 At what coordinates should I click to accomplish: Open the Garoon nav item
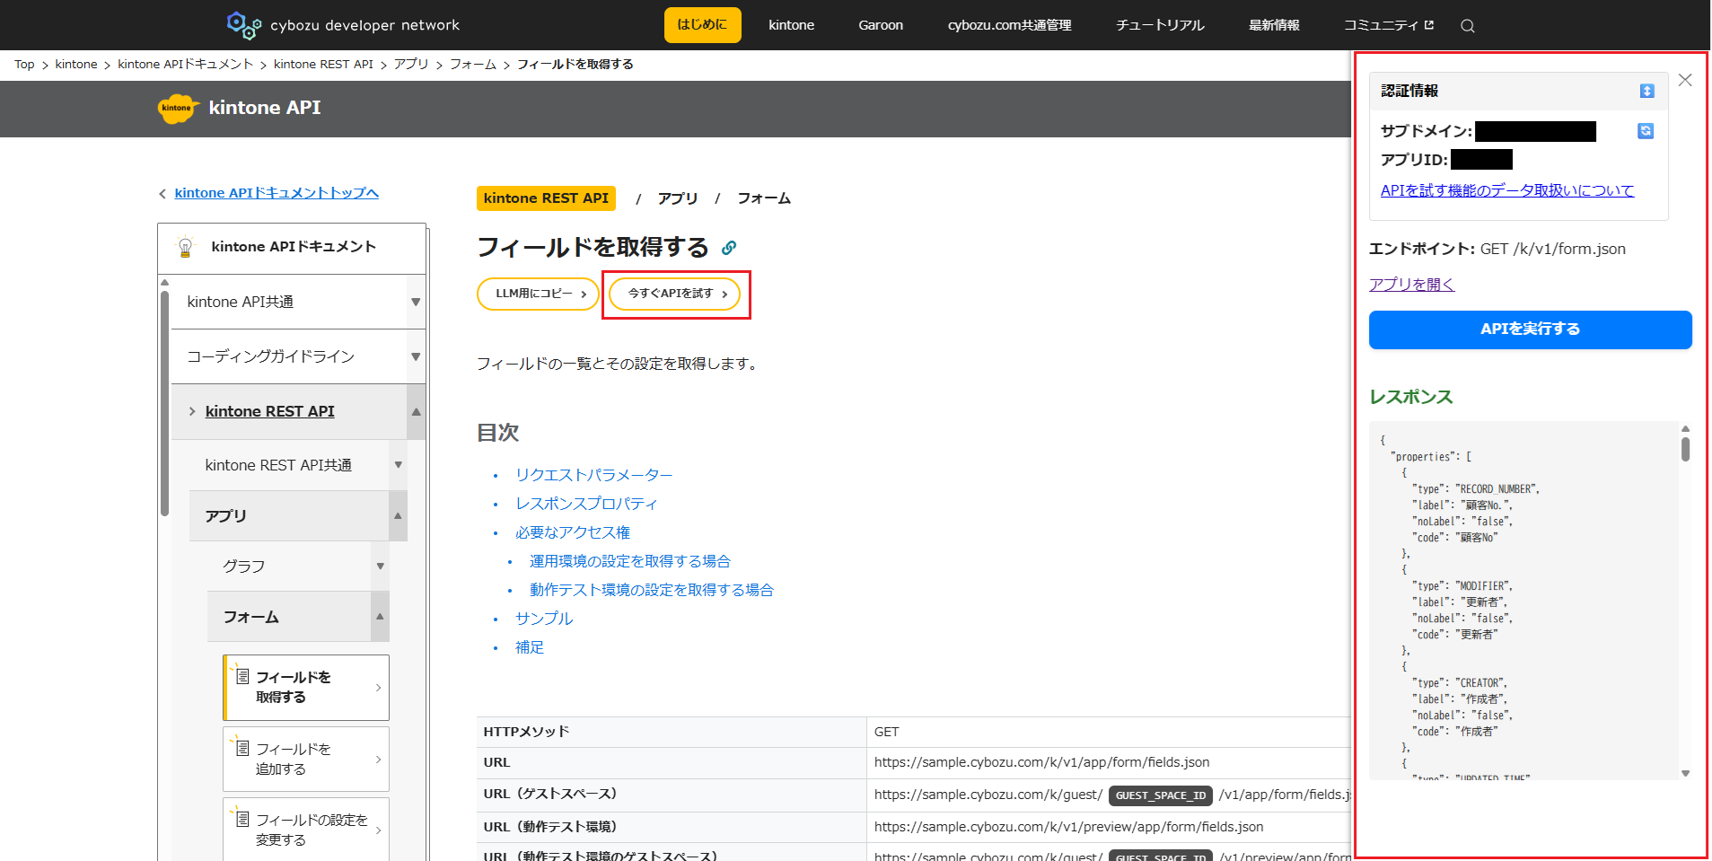click(x=881, y=25)
